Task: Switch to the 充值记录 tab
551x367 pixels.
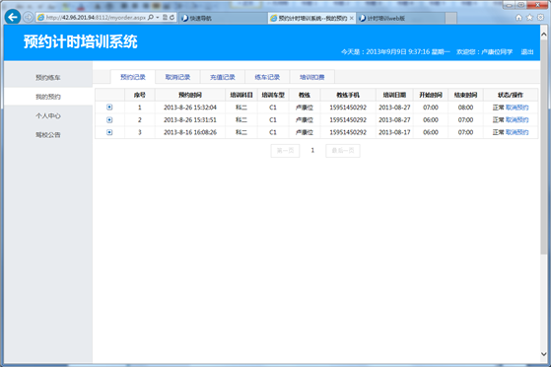Action: 223,77
